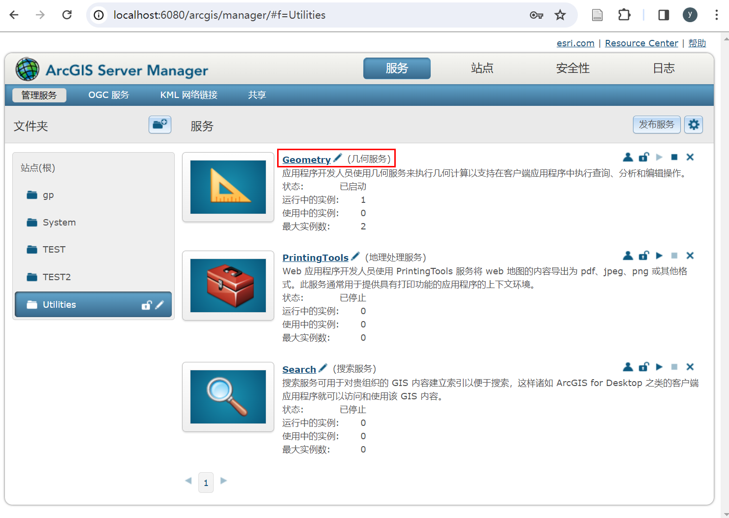This screenshot has height=518, width=729.
Task: Click the lock icon for Search service
Action: coord(643,367)
